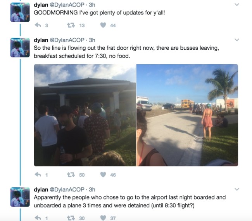Image resolution: width=252 pixels, height=221 pixels.
Task: Open the 3h timestamp on the breakfast tweet
Action: coord(92,40)
